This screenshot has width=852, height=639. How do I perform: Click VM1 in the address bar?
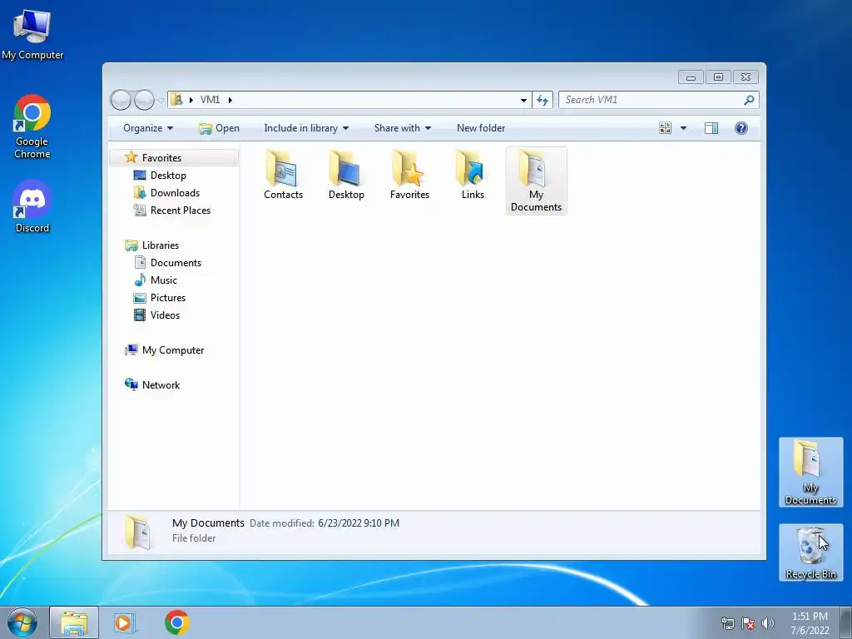coord(210,100)
